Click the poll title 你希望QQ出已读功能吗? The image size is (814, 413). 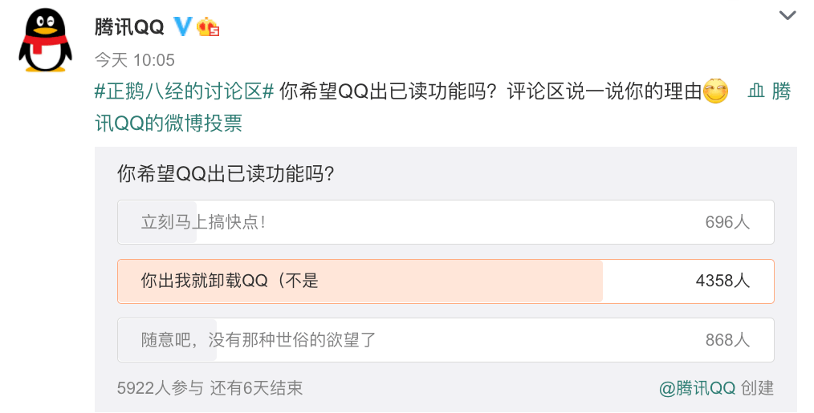point(226,174)
